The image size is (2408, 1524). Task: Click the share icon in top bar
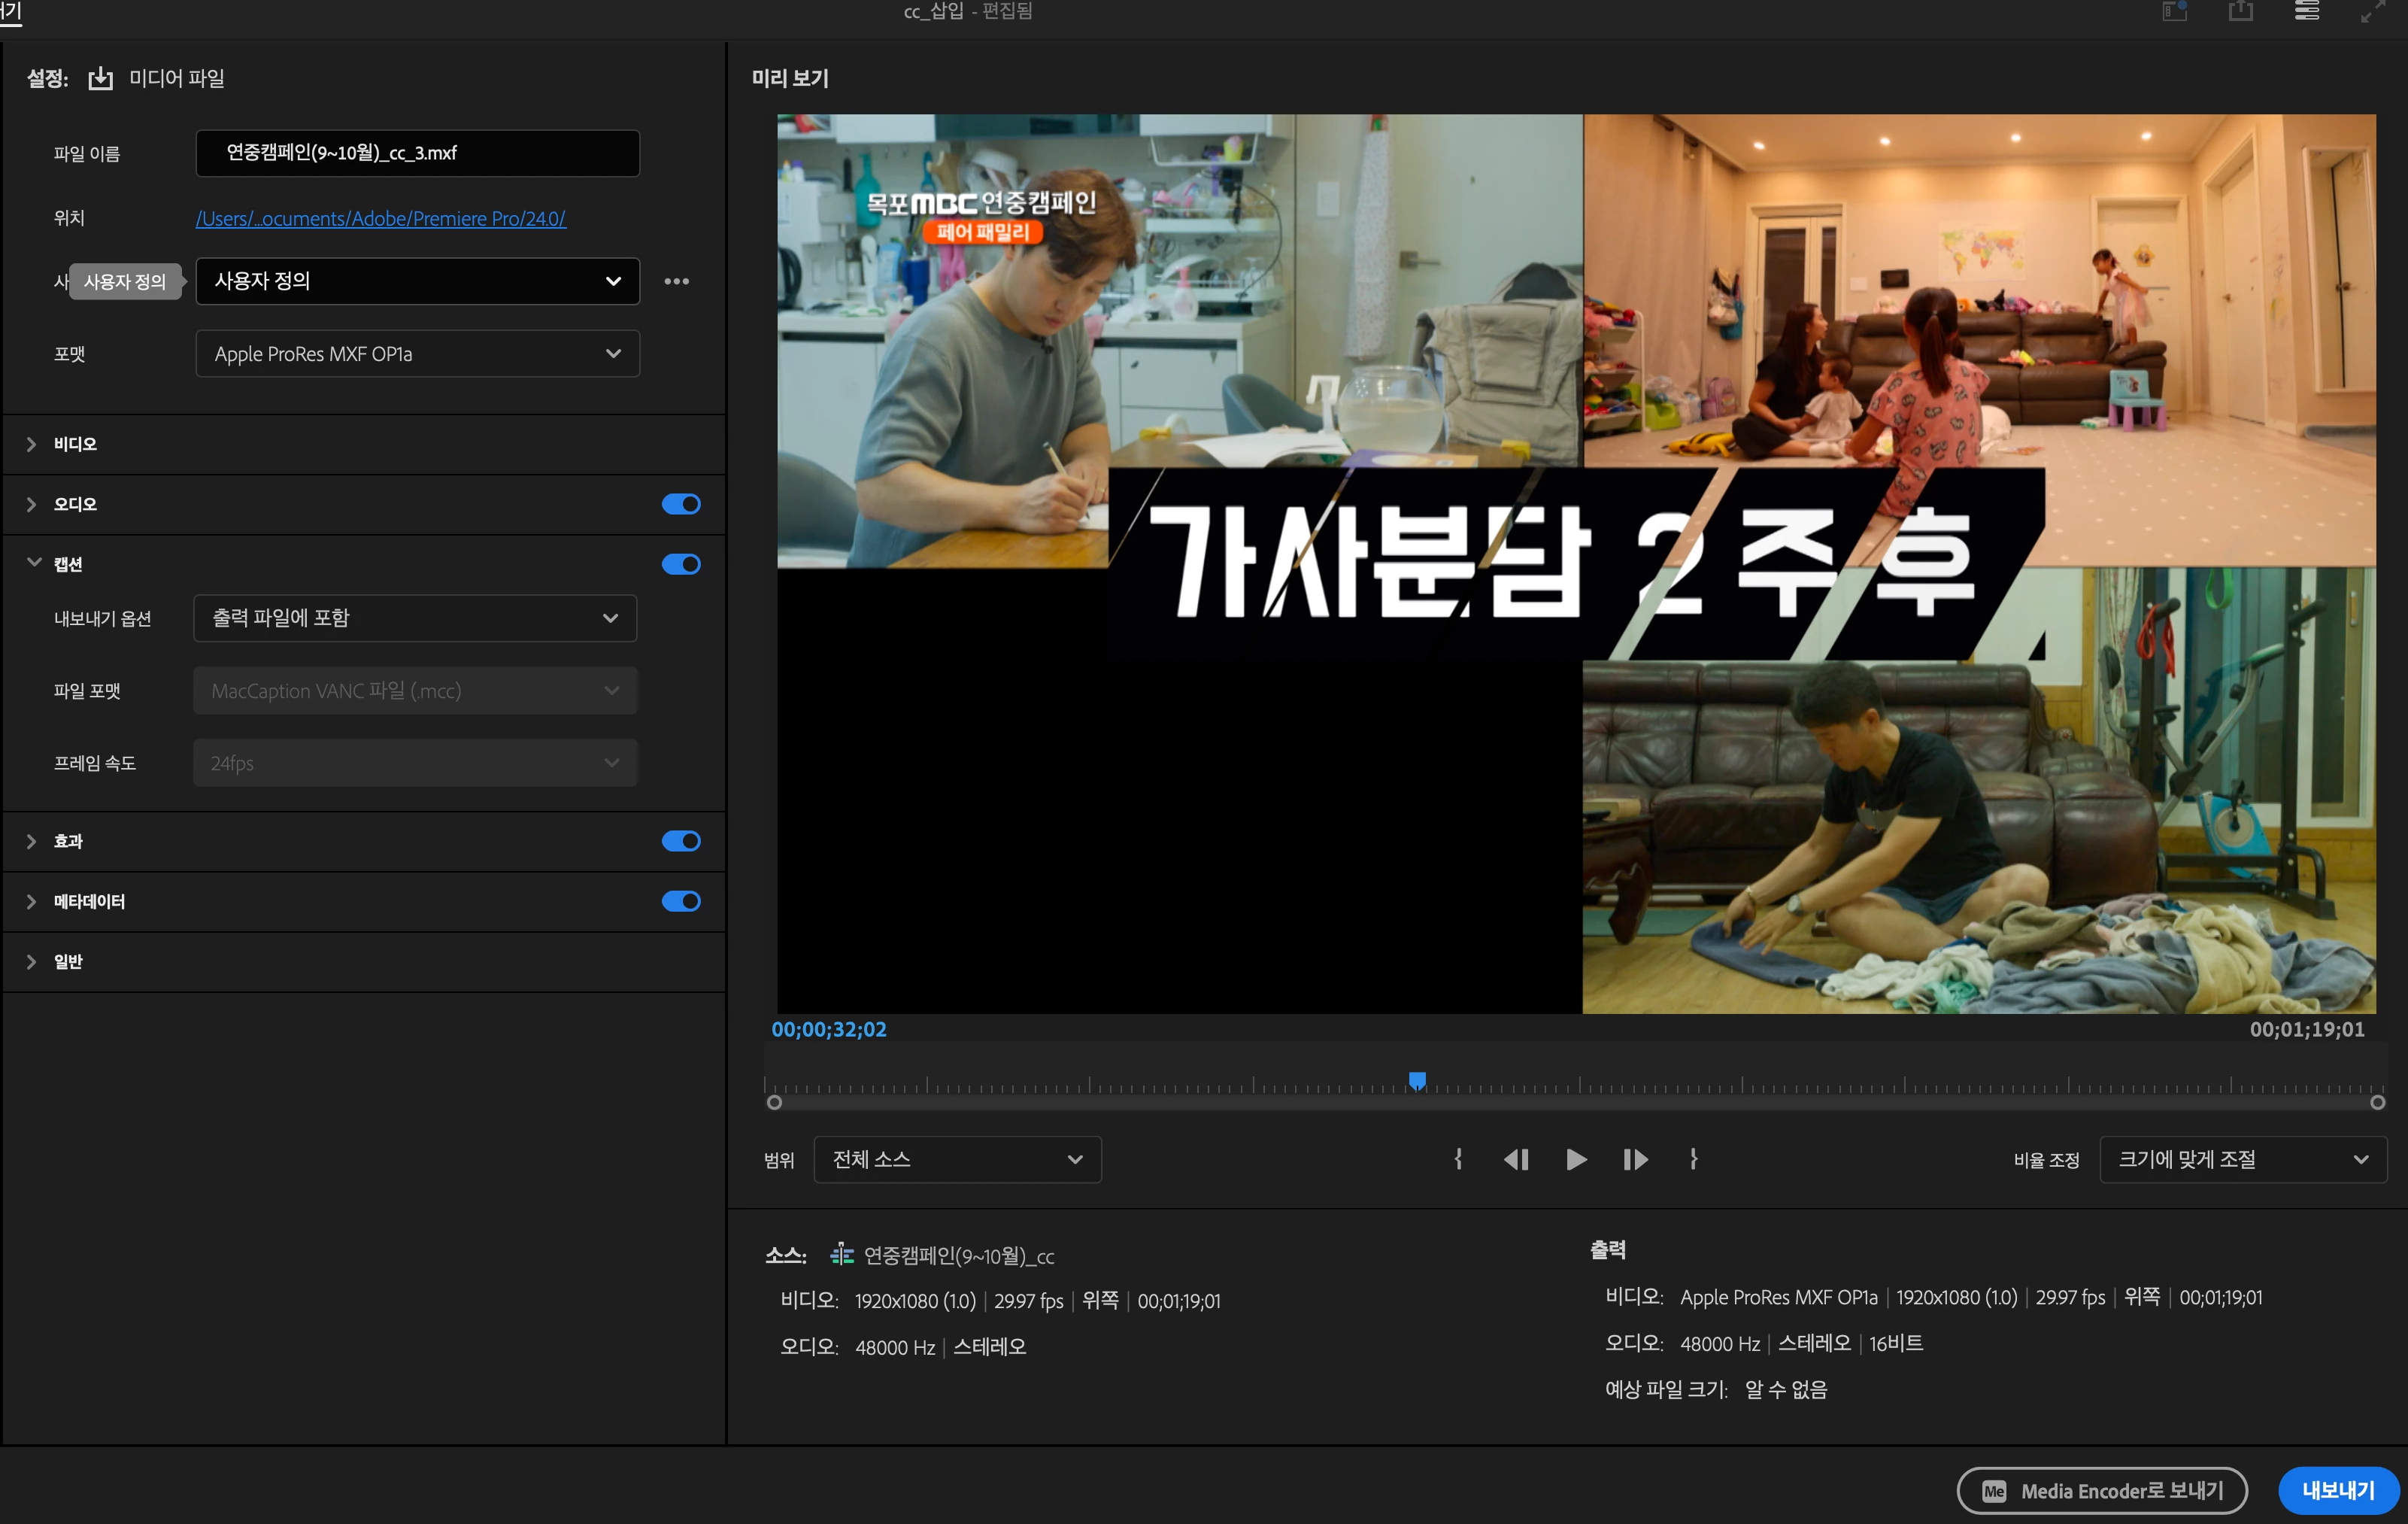[x=2241, y=12]
